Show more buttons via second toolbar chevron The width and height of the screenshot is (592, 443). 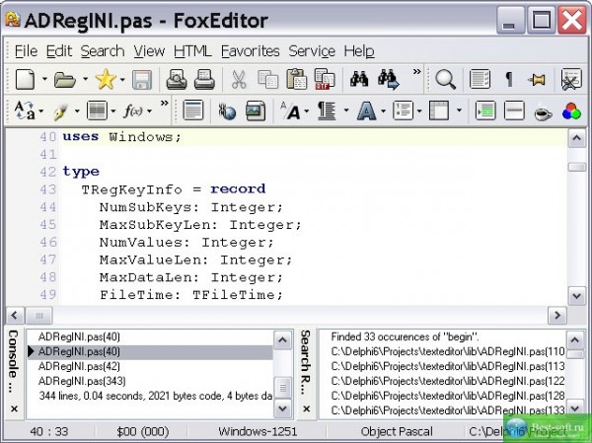pyautogui.click(x=164, y=103)
